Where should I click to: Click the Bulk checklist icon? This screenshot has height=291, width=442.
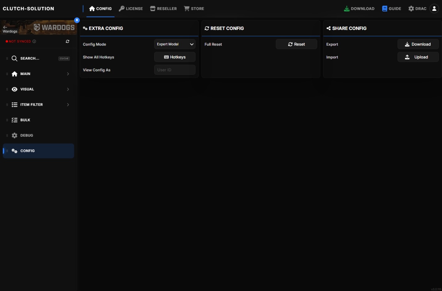[x=14, y=120]
